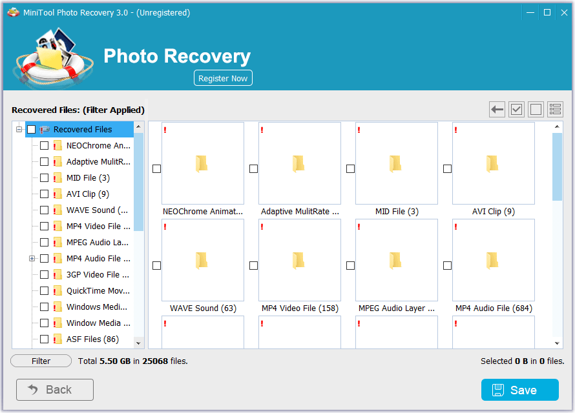Click the back arrow toolbar icon
The image size is (575, 413).
[x=497, y=109]
